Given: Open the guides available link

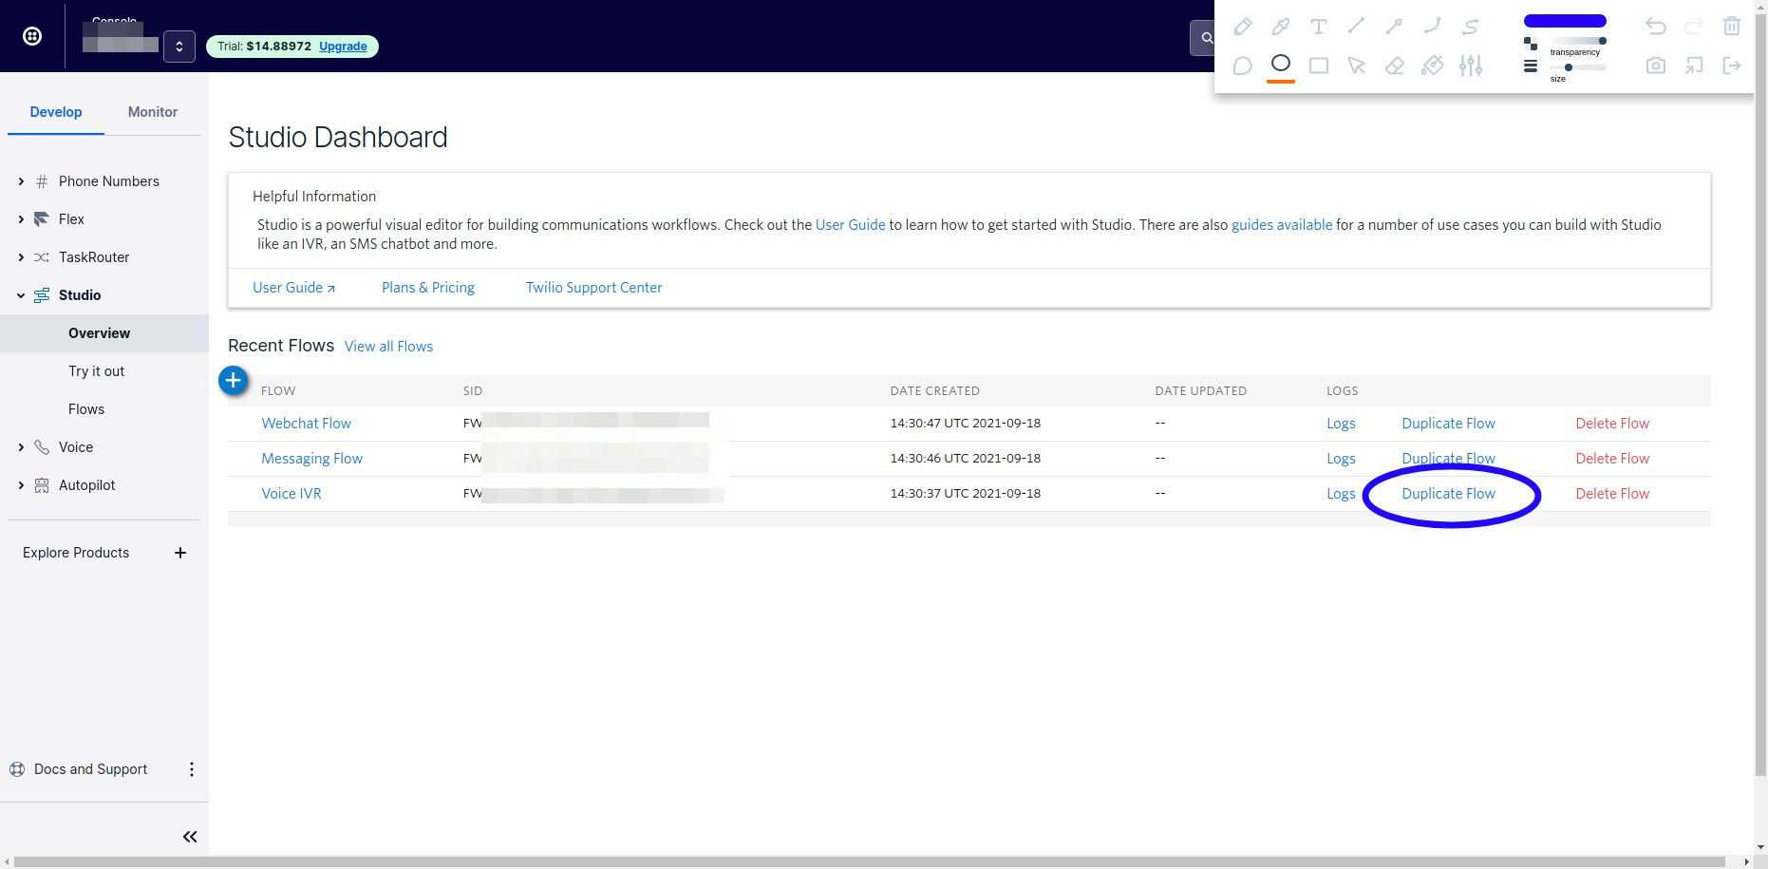Looking at the screenshot, I should tap(1282, 225).
